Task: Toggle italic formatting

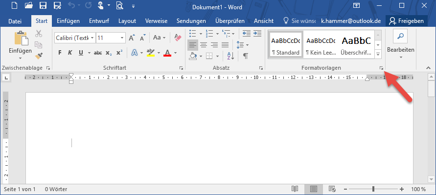Action: 70,53
